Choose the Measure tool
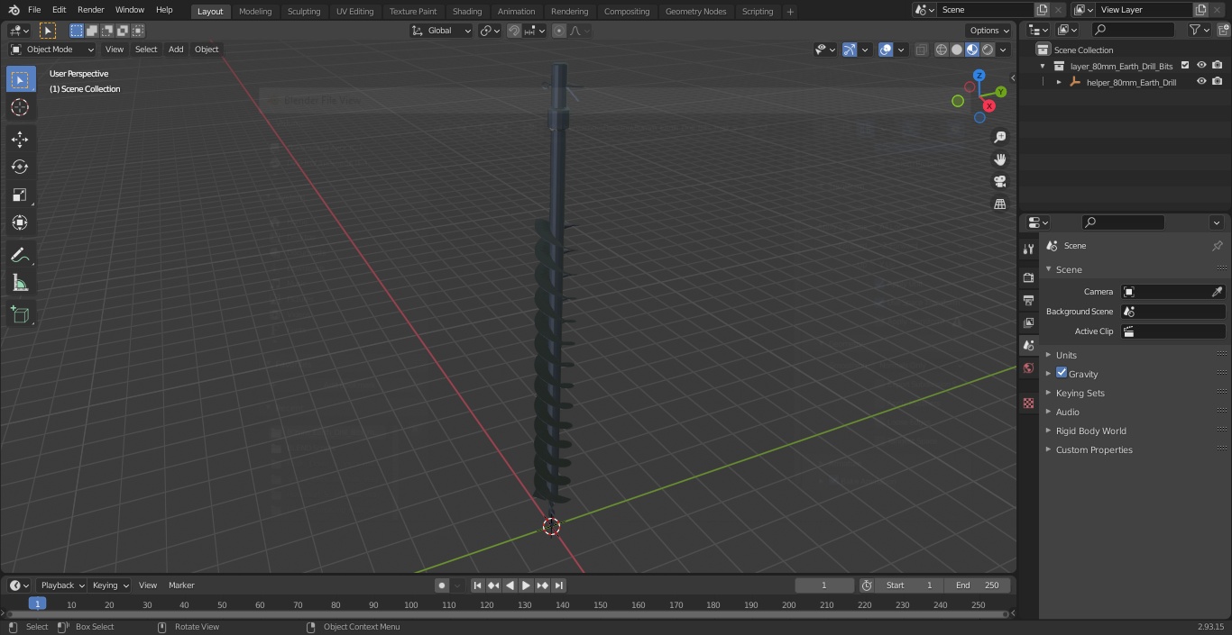 pos(20,284)
